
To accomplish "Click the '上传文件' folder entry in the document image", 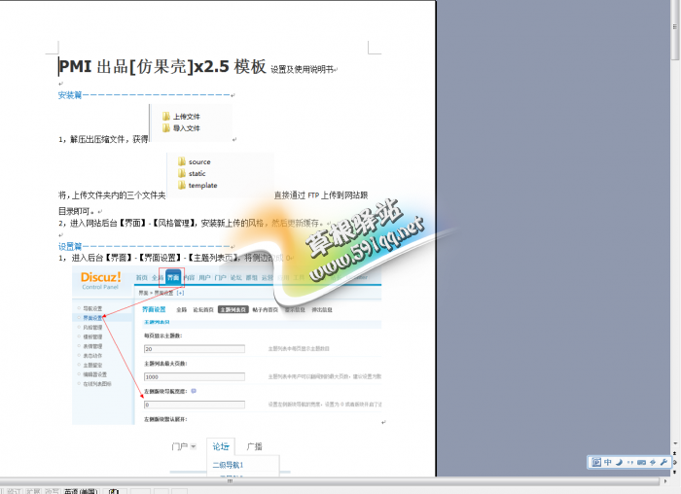I will pos(181,117).
